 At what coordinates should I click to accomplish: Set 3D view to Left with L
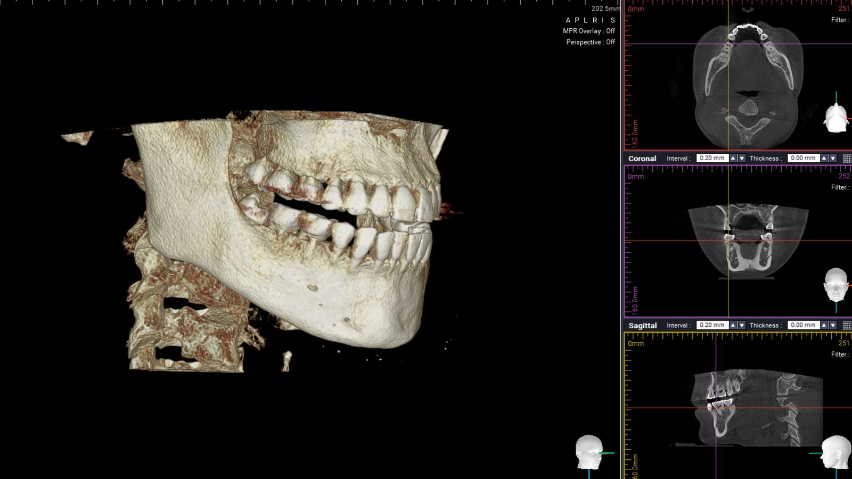586,20
